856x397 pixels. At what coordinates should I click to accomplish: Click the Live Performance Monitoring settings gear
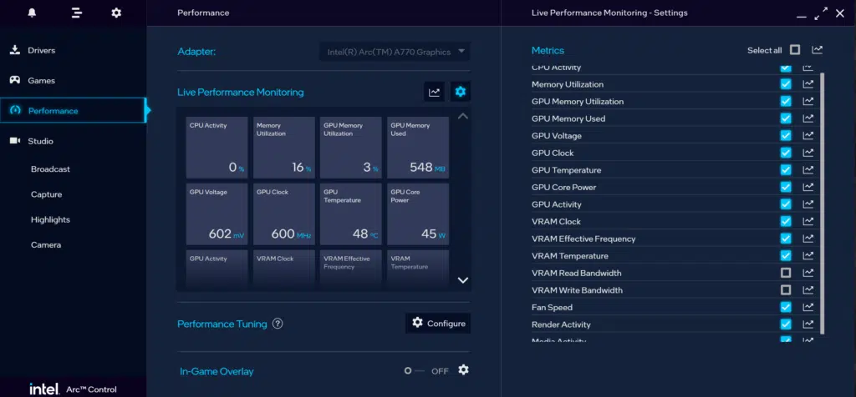pos(461,92)
